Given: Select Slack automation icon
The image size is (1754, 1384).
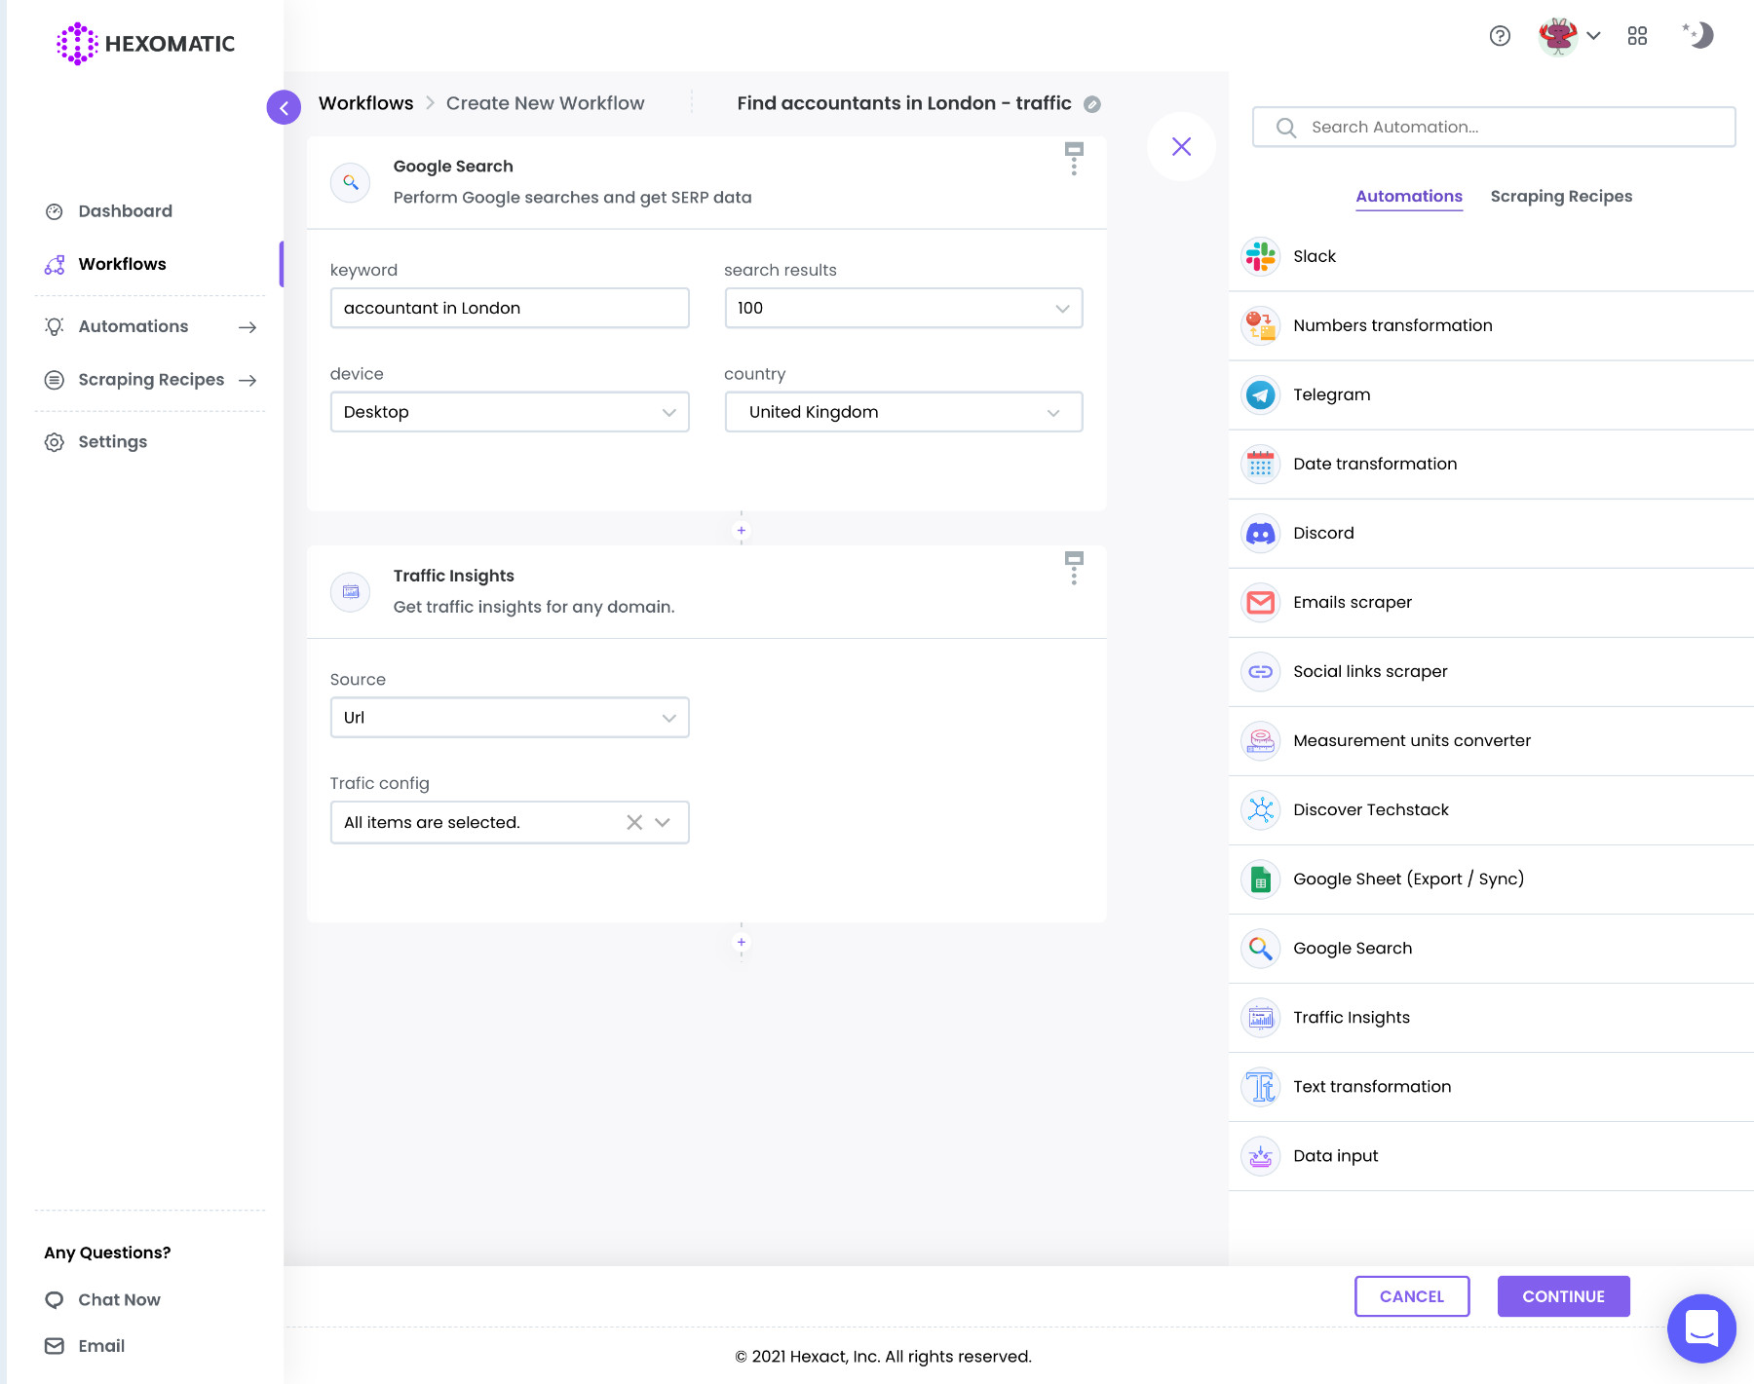Looking at the screenshot, I should 1261,256.
